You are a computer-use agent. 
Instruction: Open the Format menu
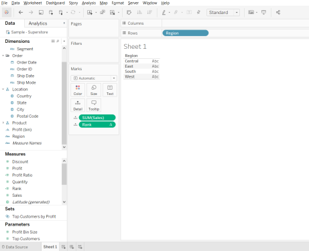(x=118, y=3)
